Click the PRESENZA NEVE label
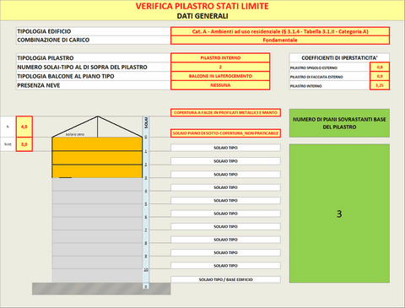 (39, 85)
